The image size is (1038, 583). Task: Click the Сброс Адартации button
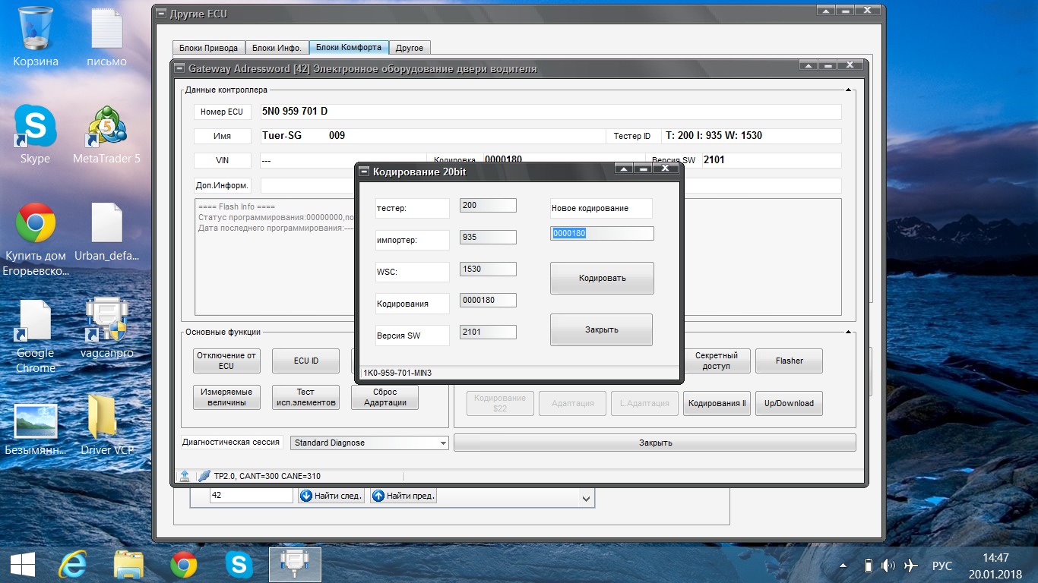385,397
